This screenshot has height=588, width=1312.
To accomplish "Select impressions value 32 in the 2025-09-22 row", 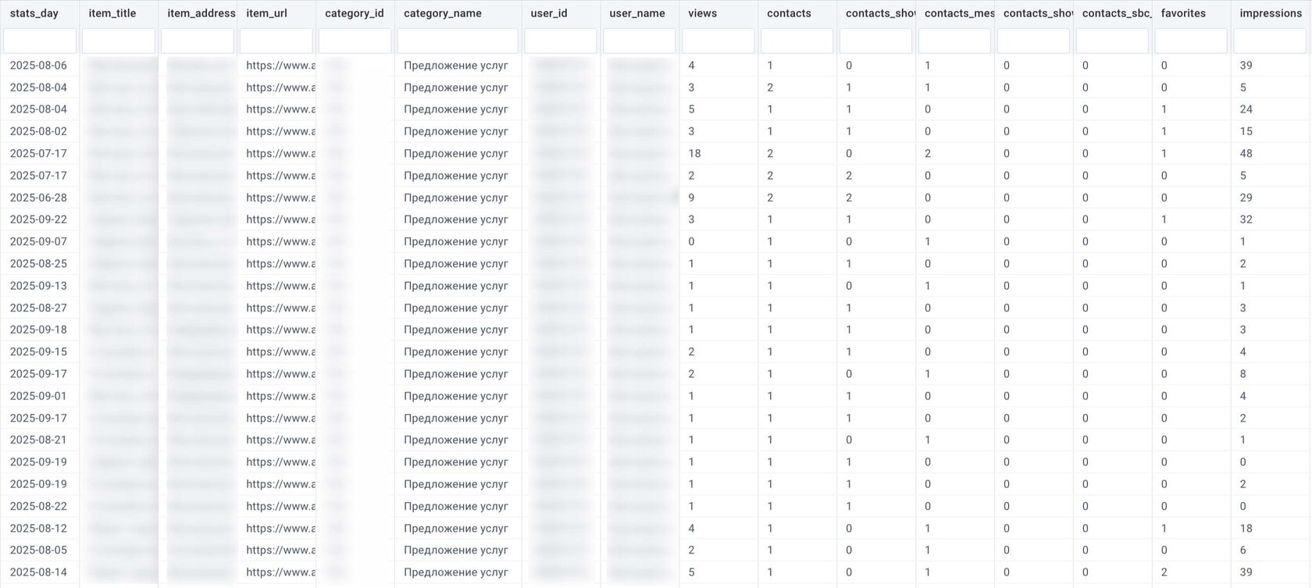I will click(x=1246, y=219).
